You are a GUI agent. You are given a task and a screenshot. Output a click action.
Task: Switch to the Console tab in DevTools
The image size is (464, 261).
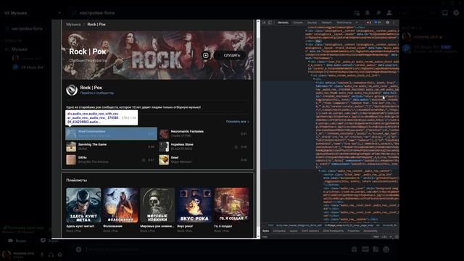298,22
